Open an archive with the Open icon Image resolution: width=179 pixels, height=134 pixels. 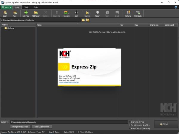pyautogui.click(x=5, y=14)
